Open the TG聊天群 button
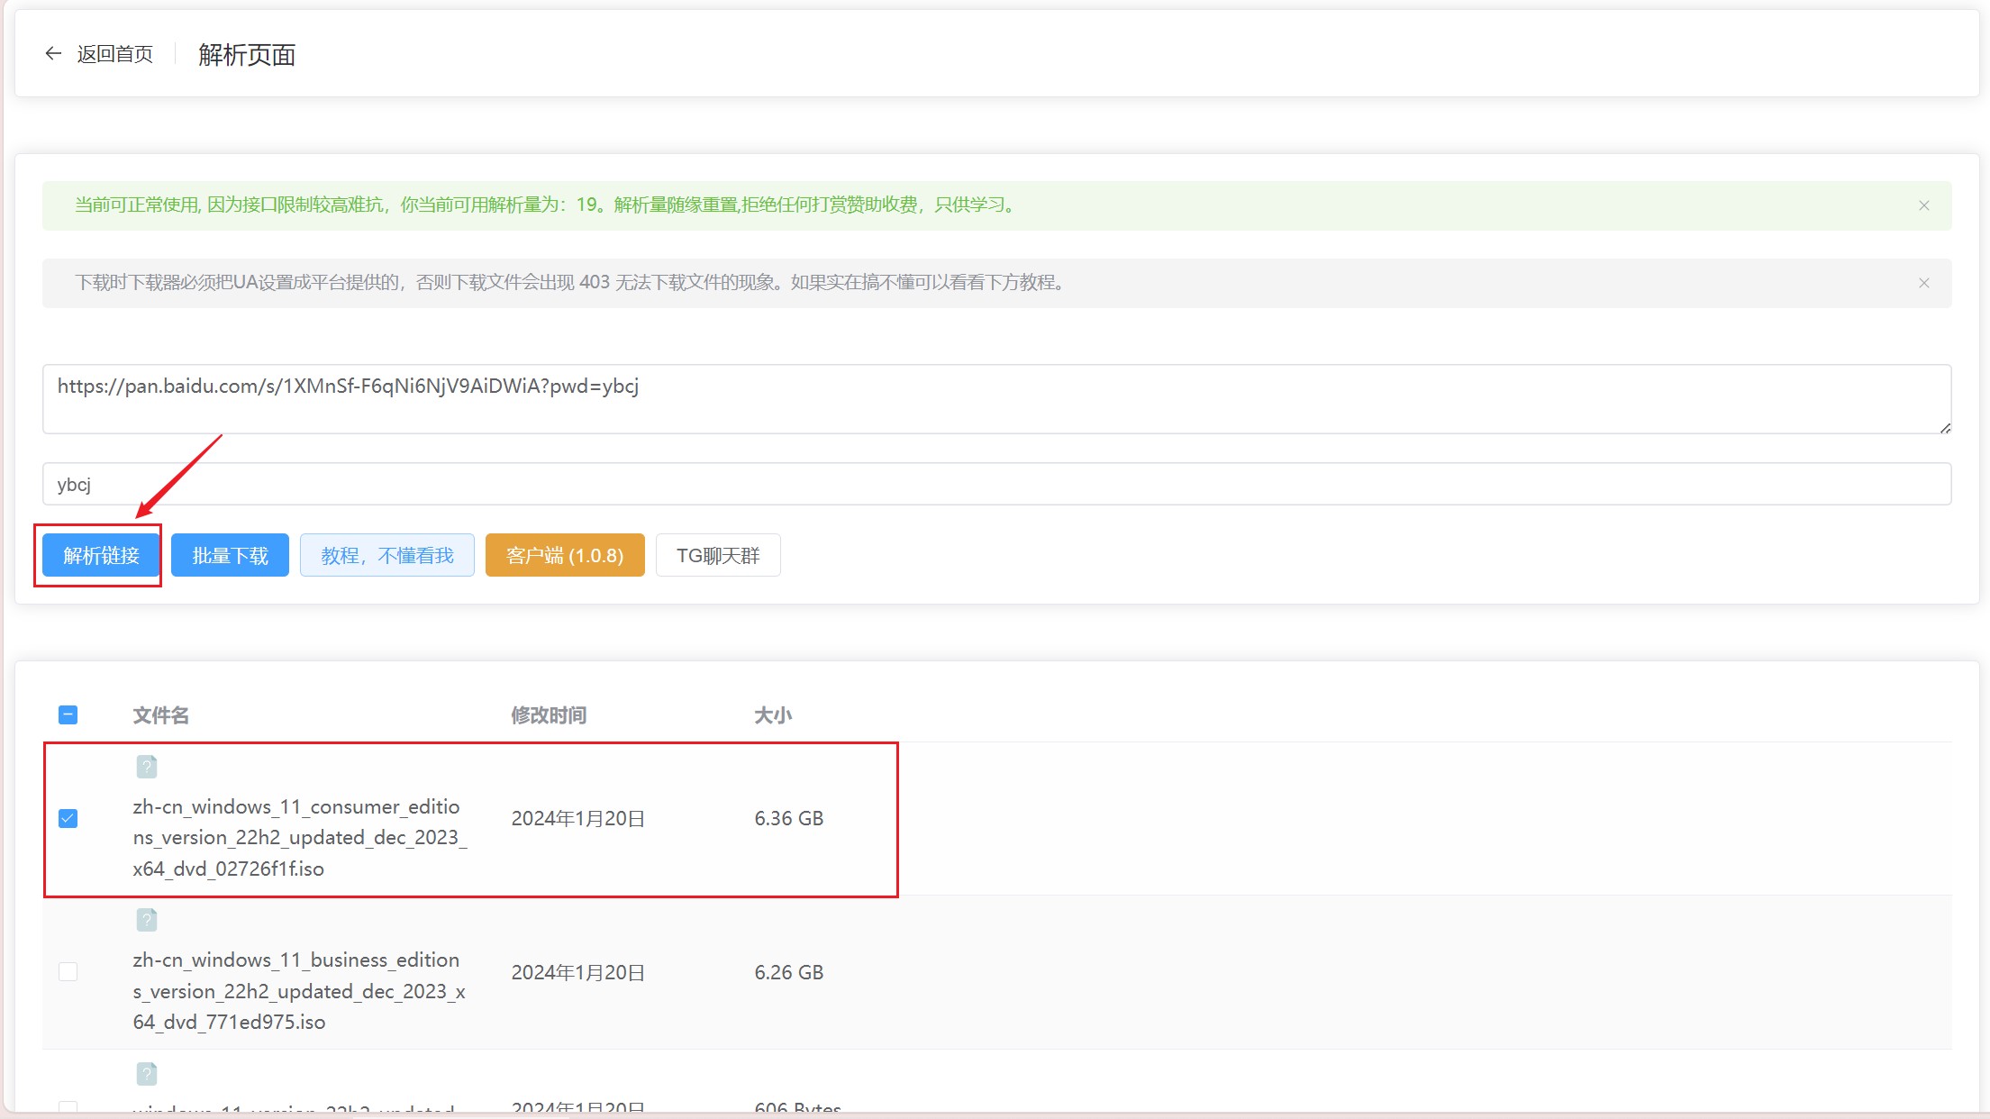 pyautogui.click(x=718, y=555)
